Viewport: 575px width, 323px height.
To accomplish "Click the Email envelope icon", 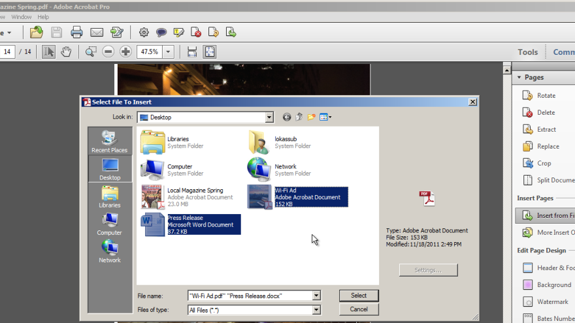I will point(97,32).
